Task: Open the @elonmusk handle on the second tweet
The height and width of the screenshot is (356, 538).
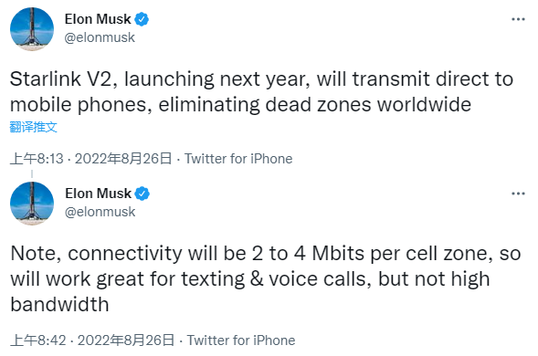Action: [x=100, y=212]
